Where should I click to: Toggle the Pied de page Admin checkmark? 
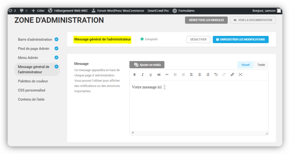click(56, 48)
